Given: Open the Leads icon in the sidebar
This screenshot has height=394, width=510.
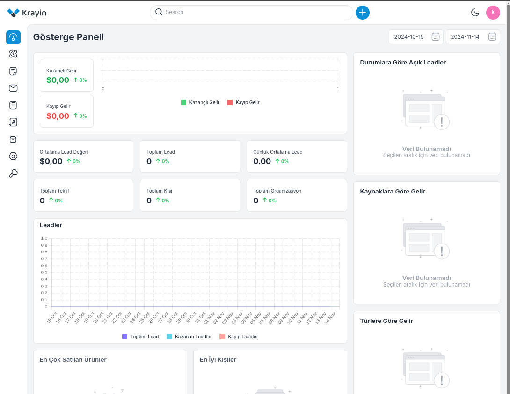Looking at the screenshot, I should coord(13,54).
